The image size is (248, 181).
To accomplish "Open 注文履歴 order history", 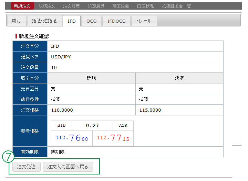I will [x=72, y=6].
